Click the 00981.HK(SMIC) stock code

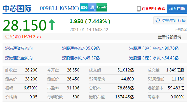click(x=59, y=8)
